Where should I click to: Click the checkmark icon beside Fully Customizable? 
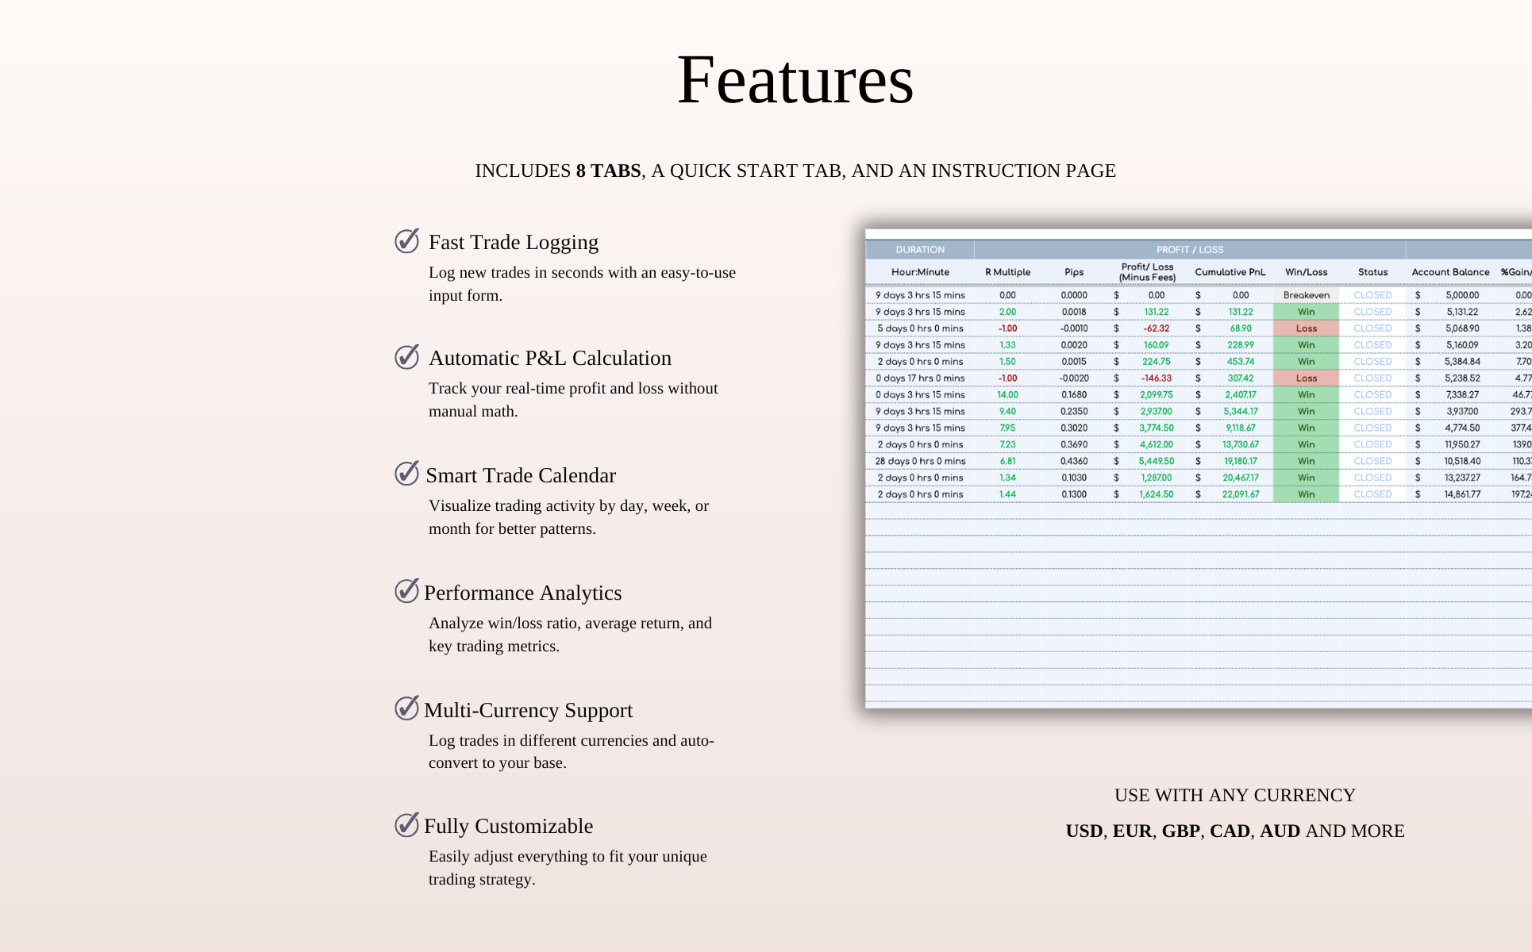(406, 825)
